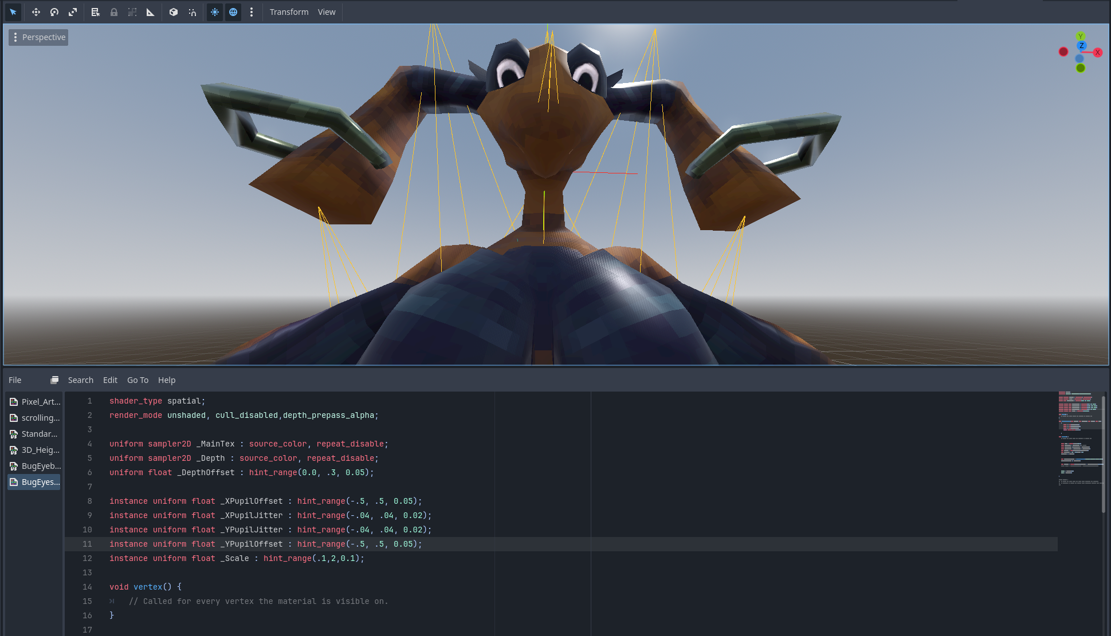Open sun and environment settings dots
Screen dimensions: 1111x636
(252, 12)
